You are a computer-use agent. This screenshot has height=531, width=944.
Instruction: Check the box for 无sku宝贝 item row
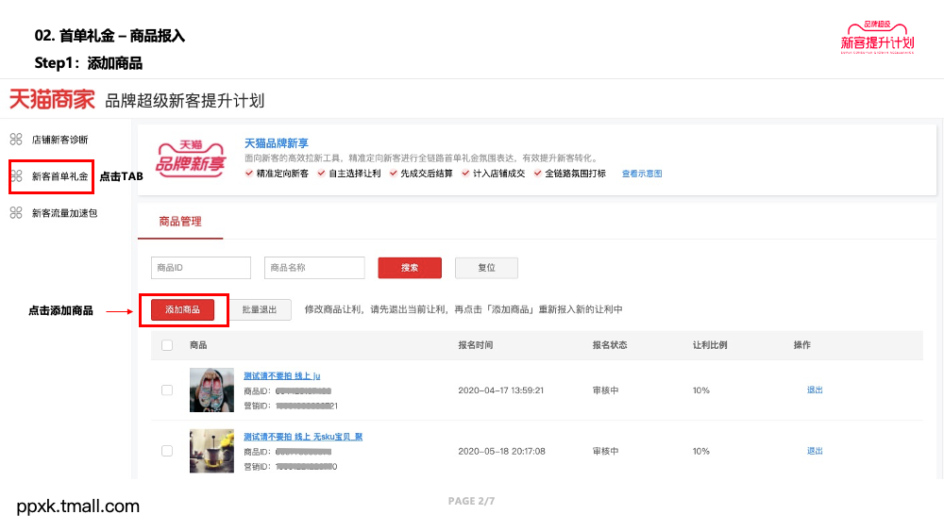(x=167, y=451)
